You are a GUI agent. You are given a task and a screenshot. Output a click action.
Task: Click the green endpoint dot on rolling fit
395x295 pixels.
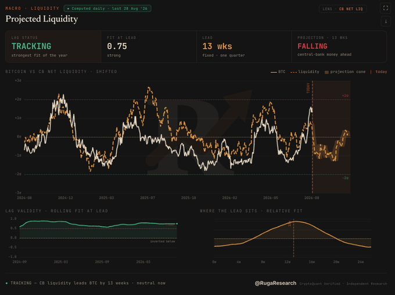click(177, 224)
